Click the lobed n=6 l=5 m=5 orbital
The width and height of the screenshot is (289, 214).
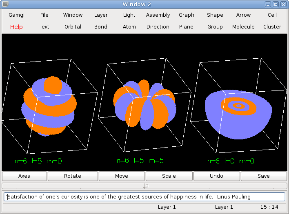click(x=144, y=105)
